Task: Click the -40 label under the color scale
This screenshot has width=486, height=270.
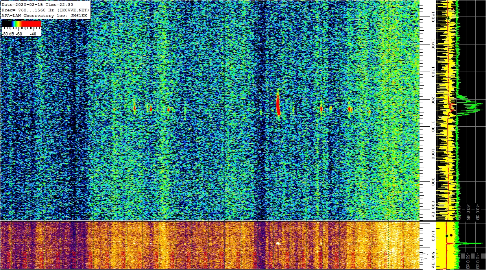Action: coord(33,34)
